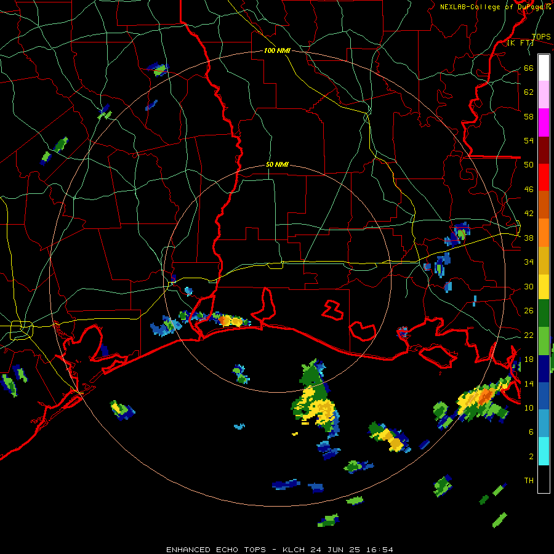
Task: Pick the gold legend swatch
Action: pos(544,261)
